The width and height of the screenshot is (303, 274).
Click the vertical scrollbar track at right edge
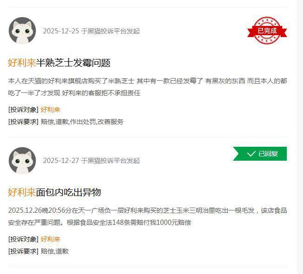click(x=300, y=137)
